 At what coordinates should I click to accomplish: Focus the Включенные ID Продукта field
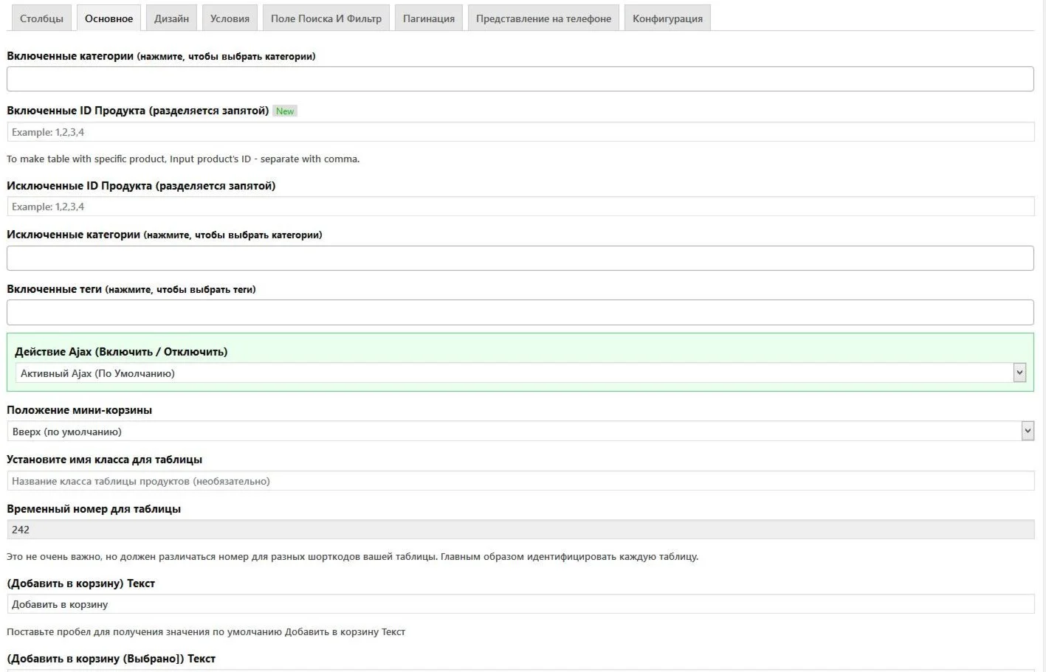point(520,132)
